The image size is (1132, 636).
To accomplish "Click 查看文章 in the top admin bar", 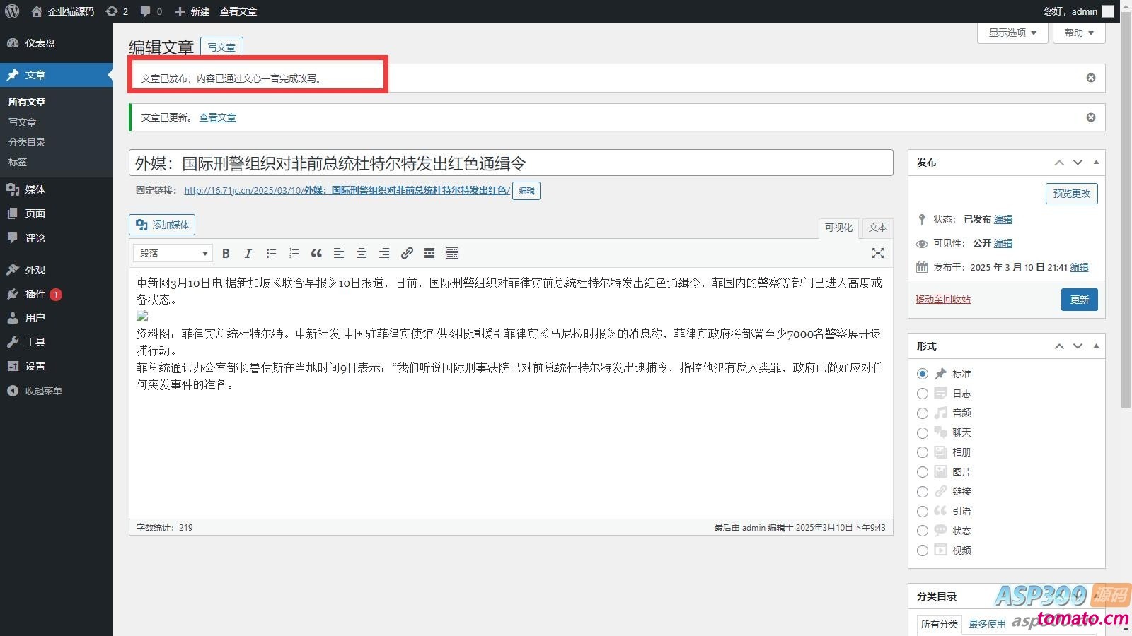I will [238, 11].
